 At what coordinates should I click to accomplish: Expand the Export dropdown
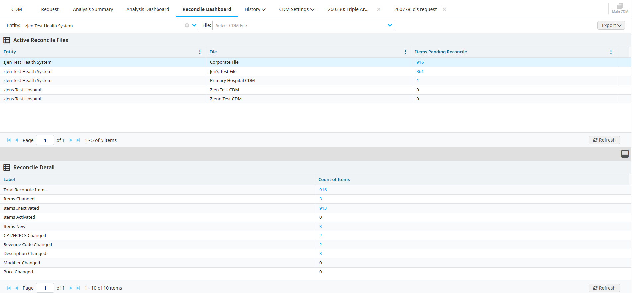(x=611, y=25)
